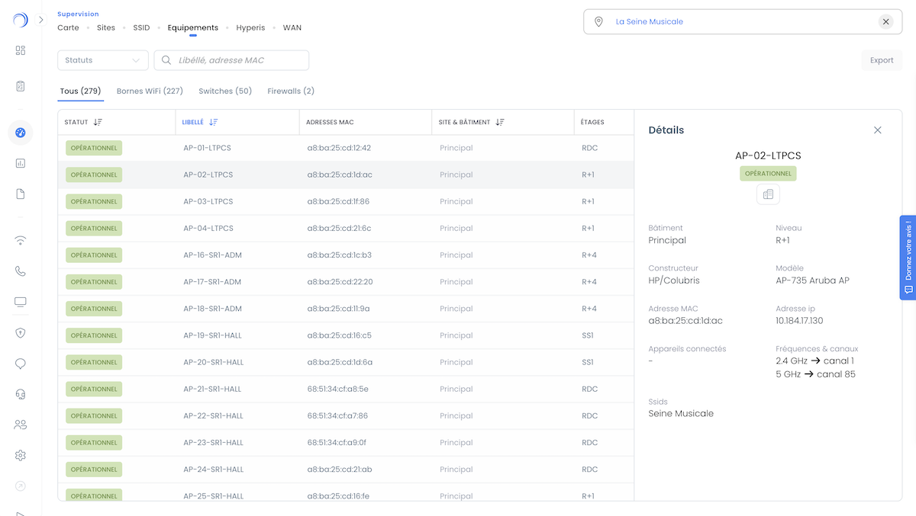Click the shield security icon in sidebar
Viewport: 916px width, 516px height.
21,333
